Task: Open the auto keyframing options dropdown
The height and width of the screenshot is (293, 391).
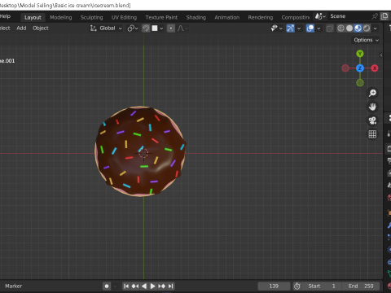Action: click(x=115, y=286)
